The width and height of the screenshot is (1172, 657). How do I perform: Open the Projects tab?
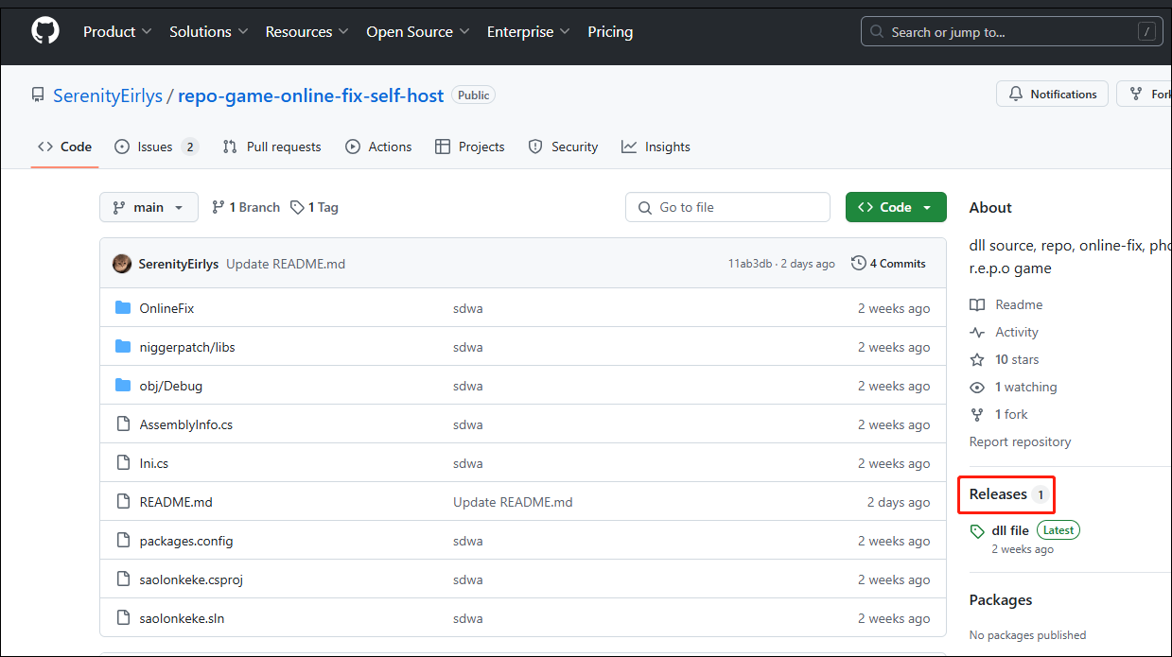[469, 147]
